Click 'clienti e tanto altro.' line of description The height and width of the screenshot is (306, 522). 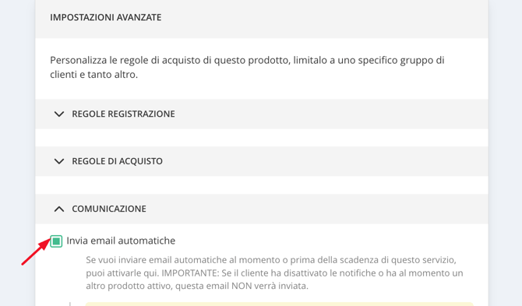[x=93, y=75]
